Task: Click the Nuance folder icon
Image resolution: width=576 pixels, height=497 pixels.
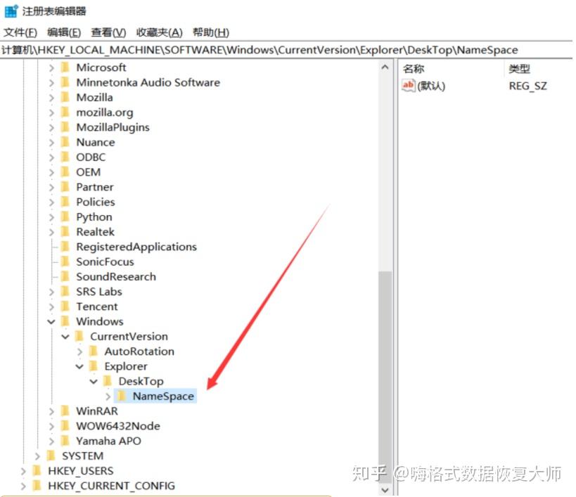Action: click(65, 142)
